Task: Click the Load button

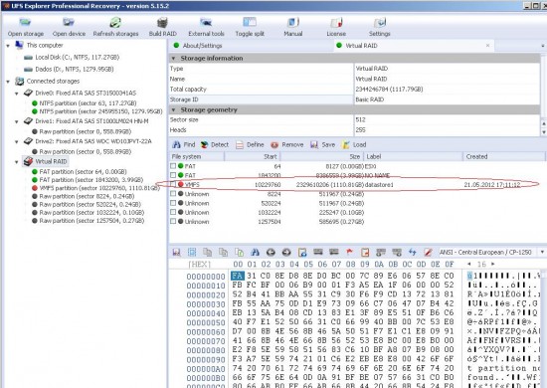Action: tap(354, 145)
